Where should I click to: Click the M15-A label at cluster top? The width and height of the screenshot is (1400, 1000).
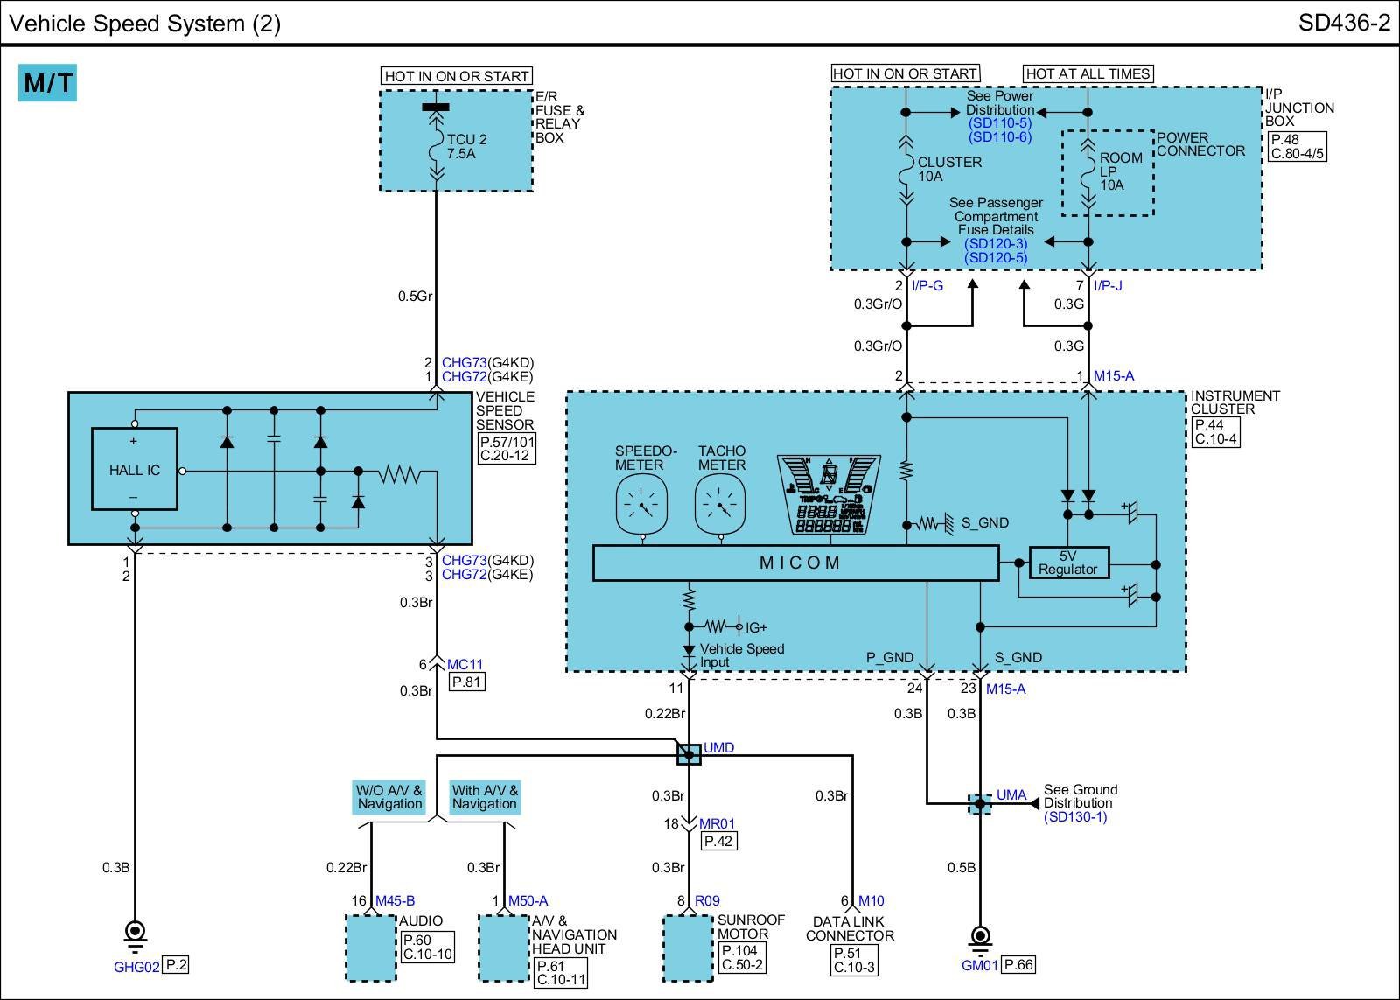(1114, 376)
